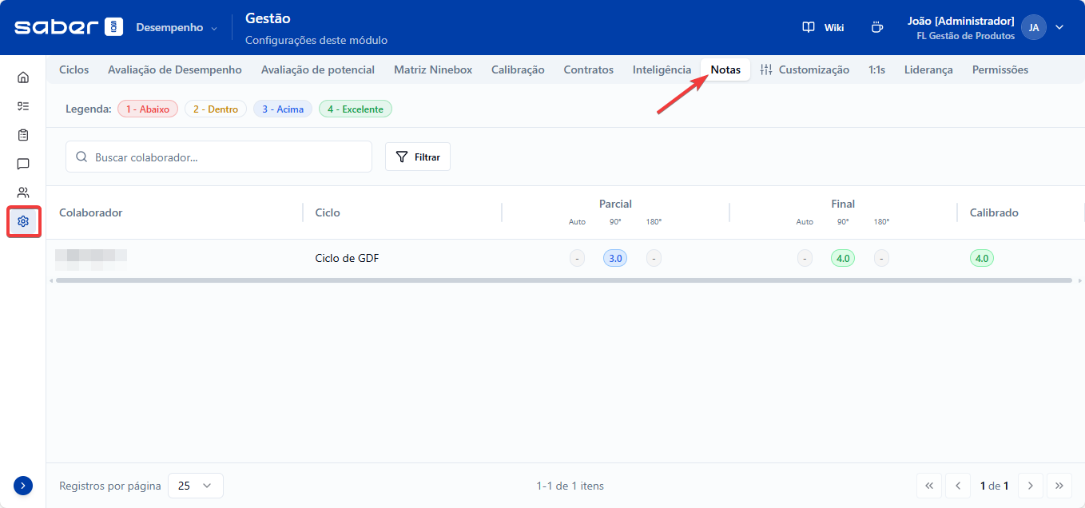Open the Desempenho module dropdown
The height and width of the screenshot is (508, 1085).
click(177, 27)
